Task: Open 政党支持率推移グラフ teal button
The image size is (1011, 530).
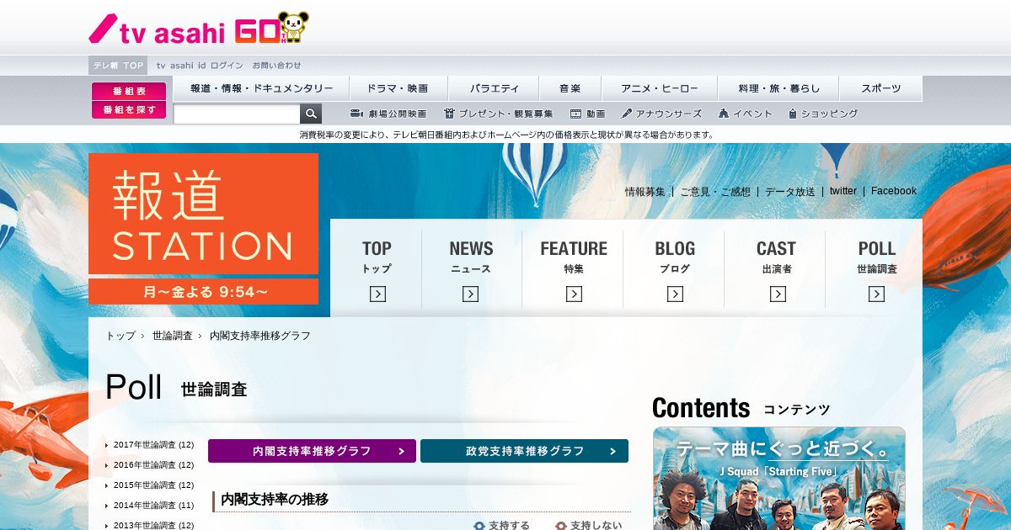Action: tap(524, 451)
